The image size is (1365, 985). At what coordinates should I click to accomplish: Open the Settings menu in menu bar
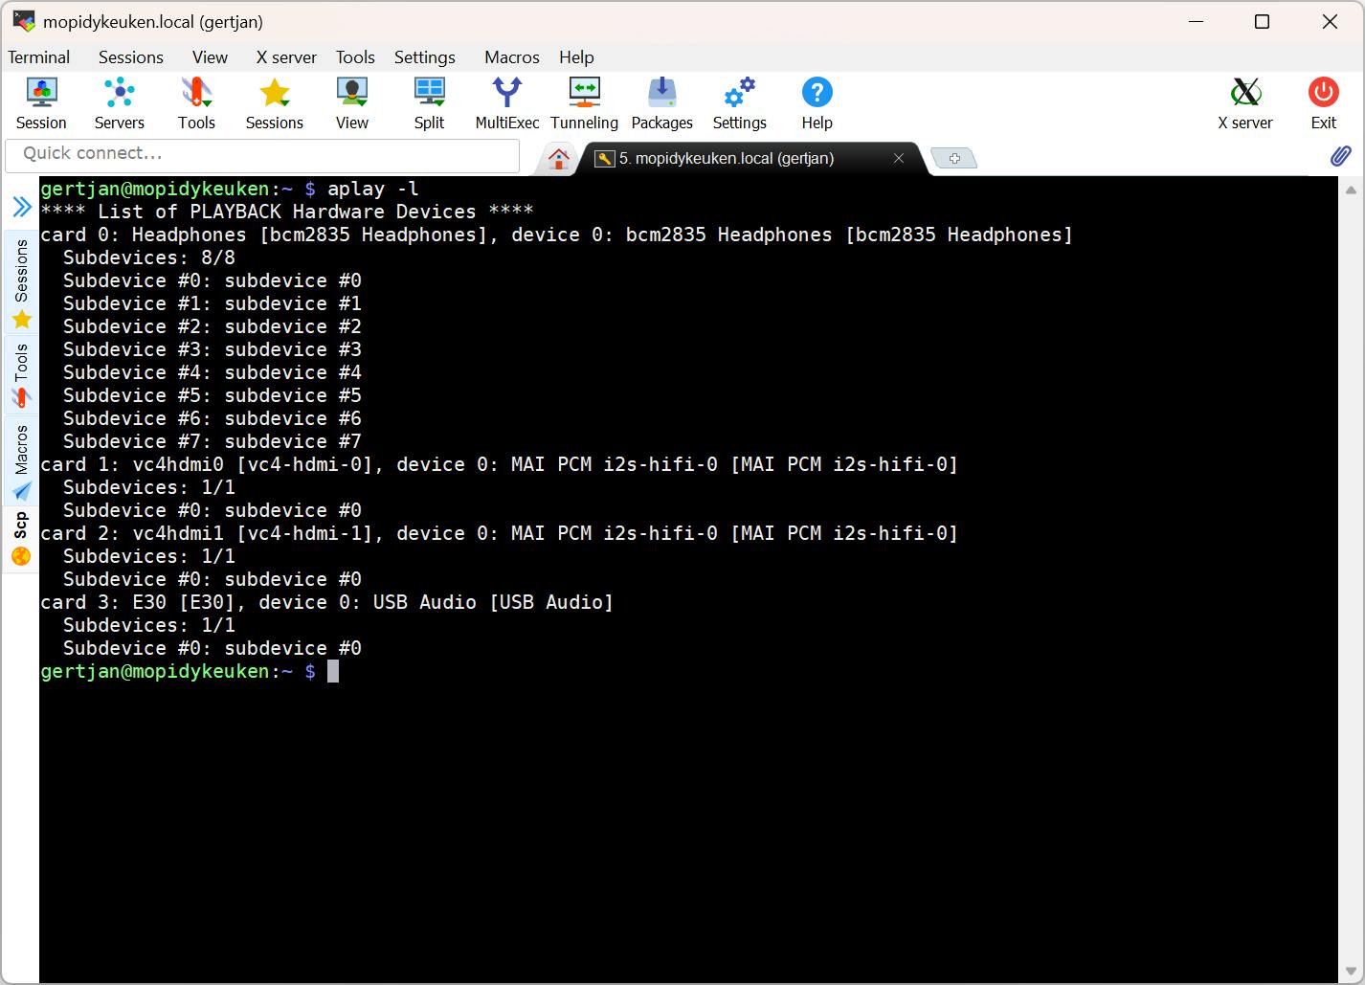(425, 57)
